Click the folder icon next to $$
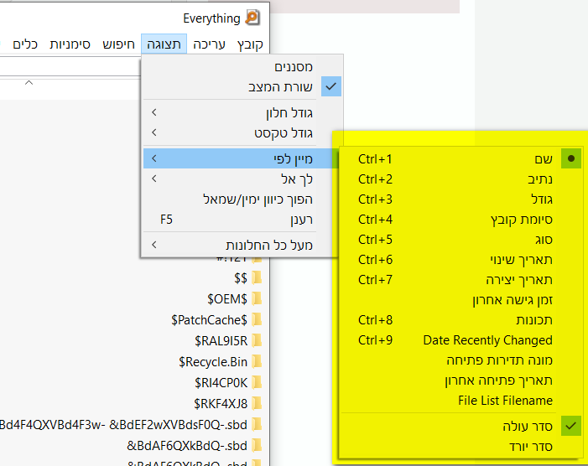588x466 pixels. (257, 278)
